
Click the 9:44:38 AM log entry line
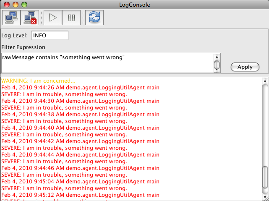point(80,114)
